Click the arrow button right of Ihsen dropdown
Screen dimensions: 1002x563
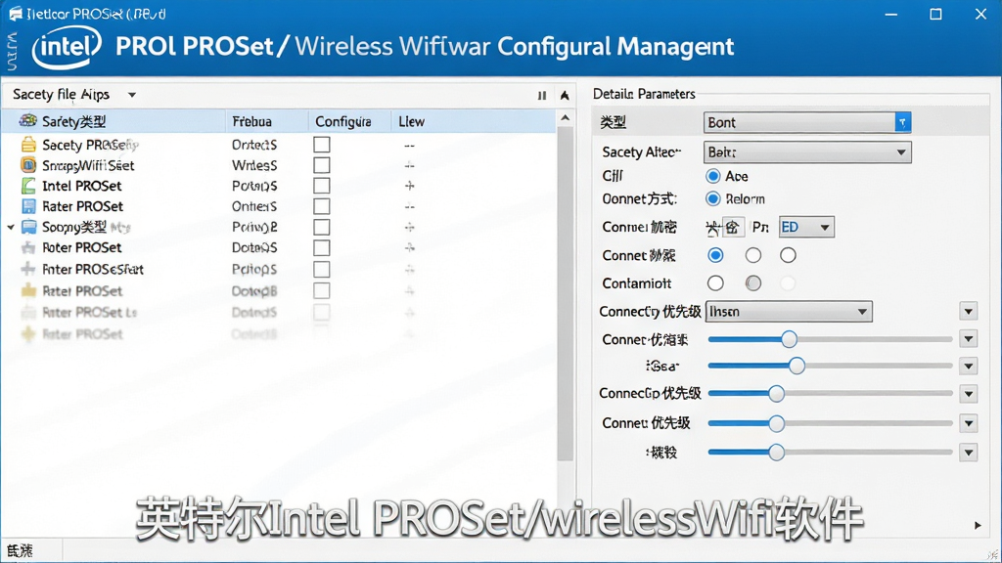point(969,312)
